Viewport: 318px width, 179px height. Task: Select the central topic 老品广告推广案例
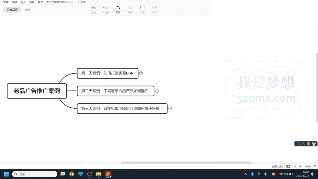pos(37,91)
